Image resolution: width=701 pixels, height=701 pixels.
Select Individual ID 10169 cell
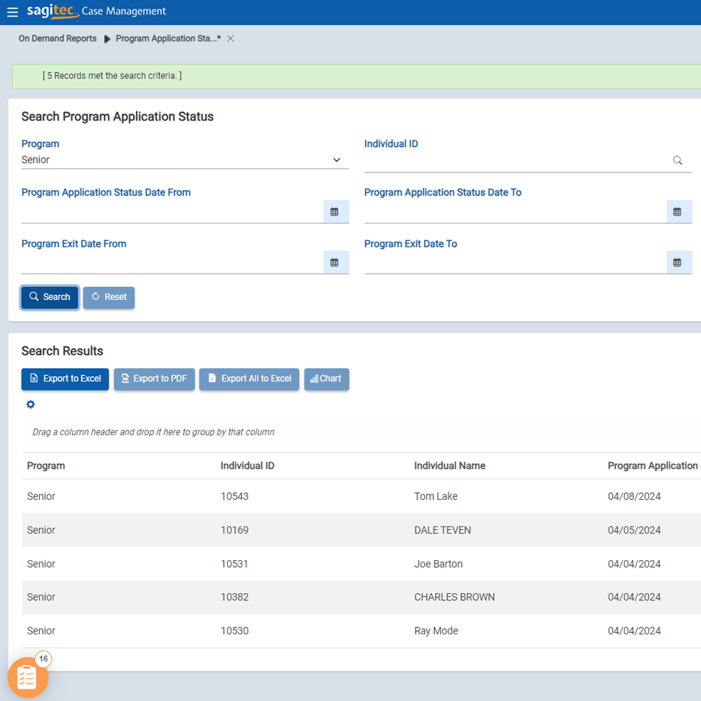235,530
